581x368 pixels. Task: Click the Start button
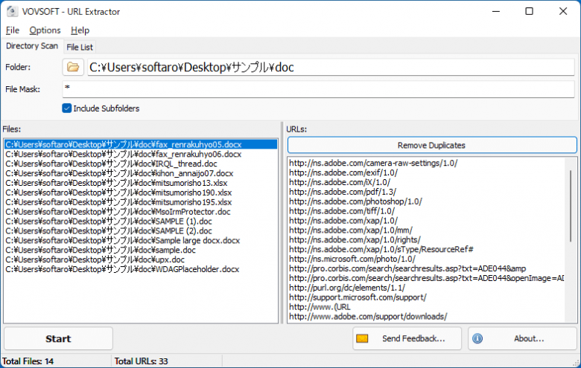[58, 338]
